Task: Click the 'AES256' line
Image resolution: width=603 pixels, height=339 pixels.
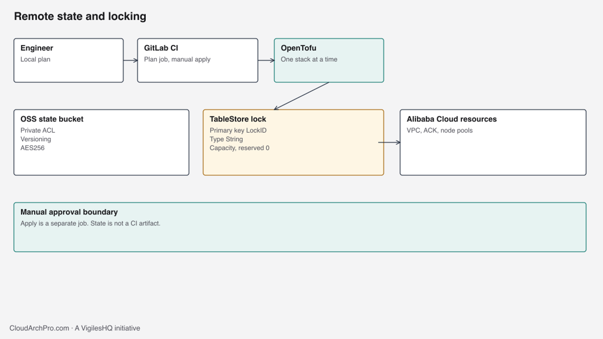Action: (x=32, y=148)
